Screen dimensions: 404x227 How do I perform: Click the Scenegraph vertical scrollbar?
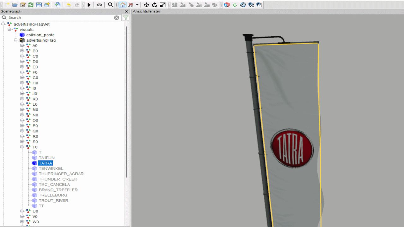click(127, 101)
